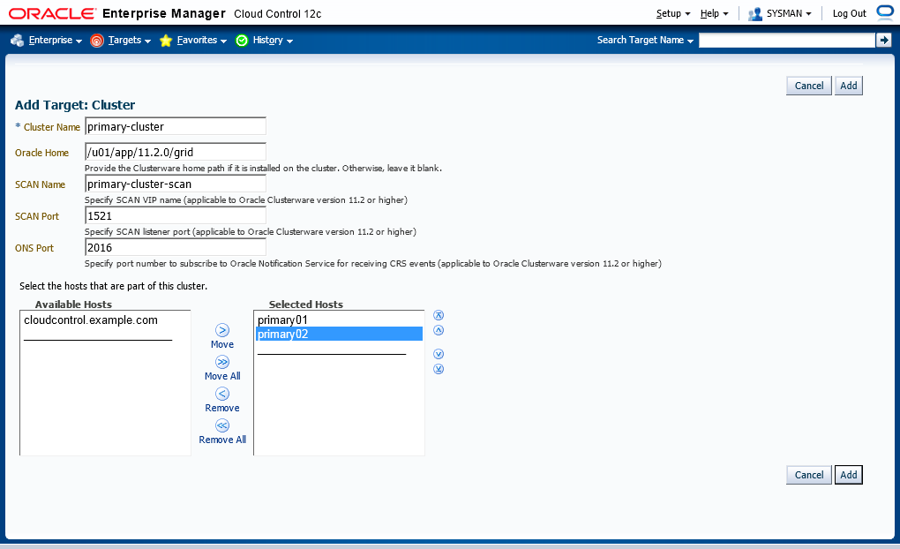Open the Enterprise menu
The height and width of the screenshot is (549, 900).
(55, 41)
